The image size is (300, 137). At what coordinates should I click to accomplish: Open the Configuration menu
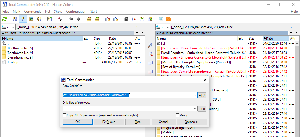[76, 12]
